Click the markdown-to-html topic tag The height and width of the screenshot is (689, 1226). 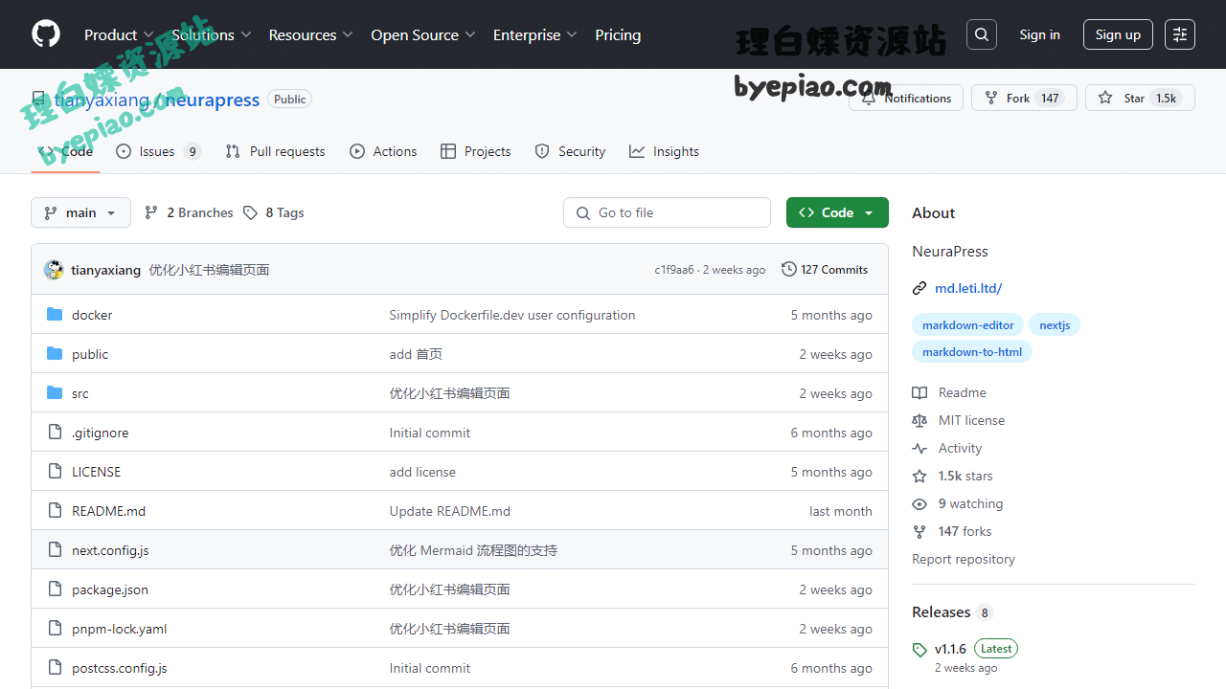click(972, 352)
